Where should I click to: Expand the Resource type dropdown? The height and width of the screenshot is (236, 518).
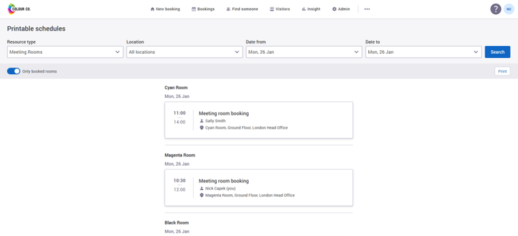click(x=65, y=52)
